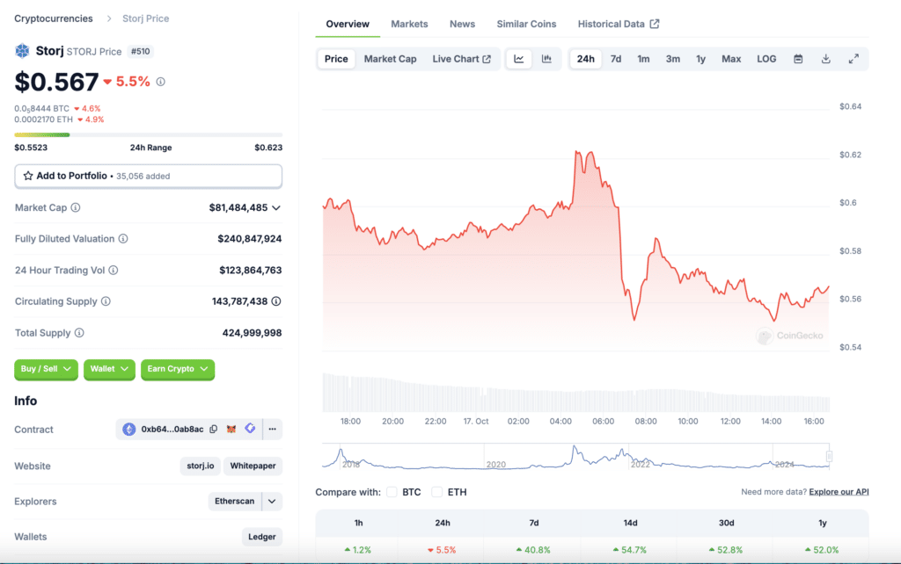This screenshot has height=564, width=901.
Task: Click the Etherscan explorer button
Action: 234,502
